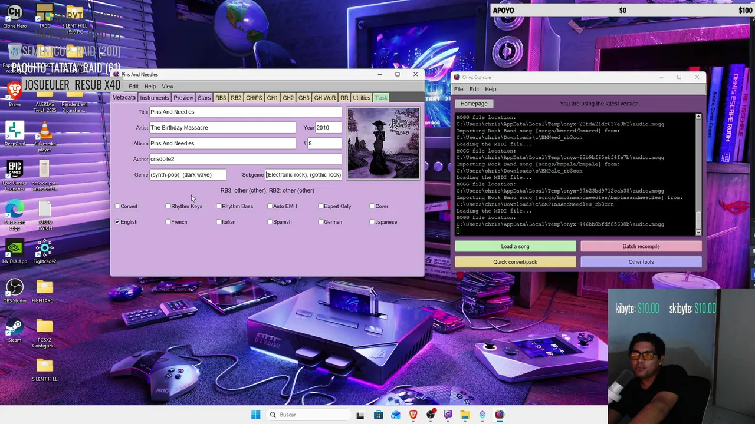
Task: Open File Explorer in the taskbar
Action: [x=465, y=415]
